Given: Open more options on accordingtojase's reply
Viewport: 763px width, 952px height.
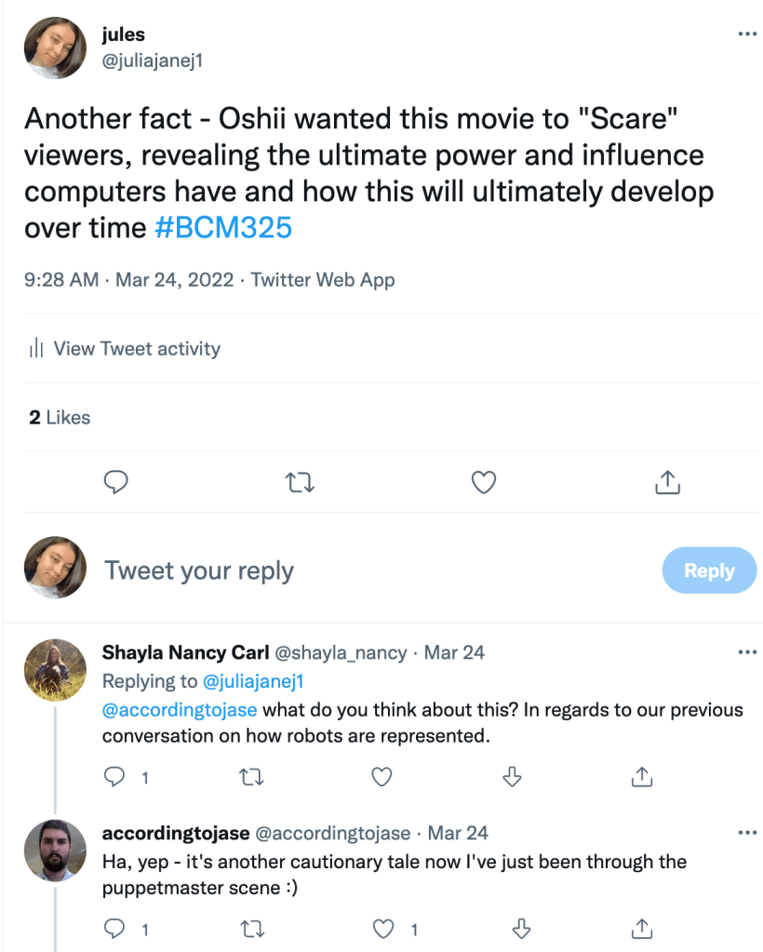Looking at the screenshot, I should pos(746,832).
